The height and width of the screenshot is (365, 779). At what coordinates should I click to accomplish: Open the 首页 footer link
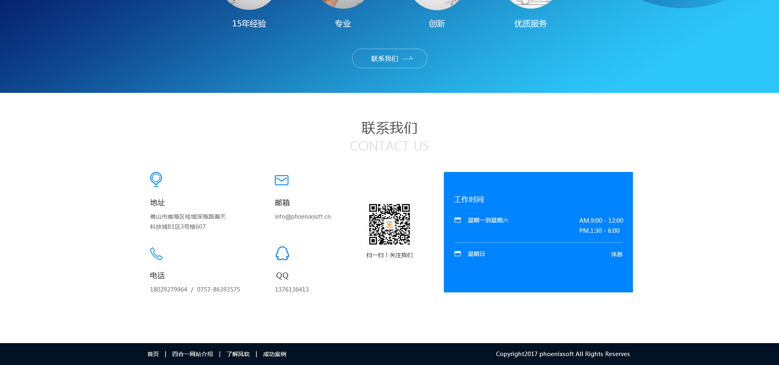(153, 354)
